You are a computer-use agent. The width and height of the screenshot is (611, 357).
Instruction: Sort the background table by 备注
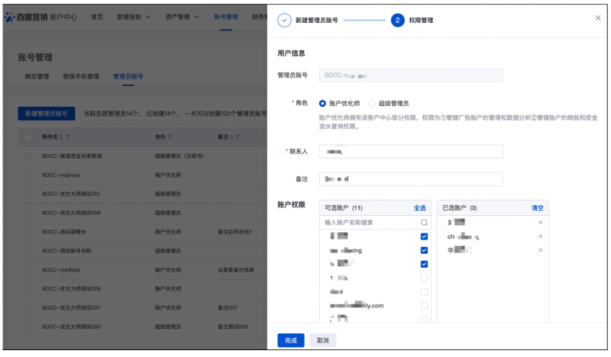pos(231,137)
